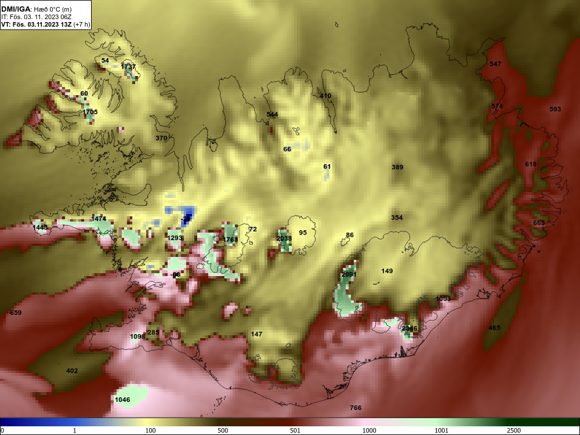Image resolution: width=580 pixels, height=435 pixels.
Task: Click the map value 410
Action: 325,96
